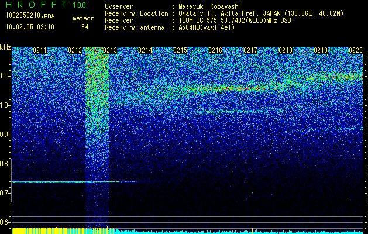Screen dimensions: 368x234
Task: Click the timestamp 10.02.05 02:10
Action: (30, 27)
